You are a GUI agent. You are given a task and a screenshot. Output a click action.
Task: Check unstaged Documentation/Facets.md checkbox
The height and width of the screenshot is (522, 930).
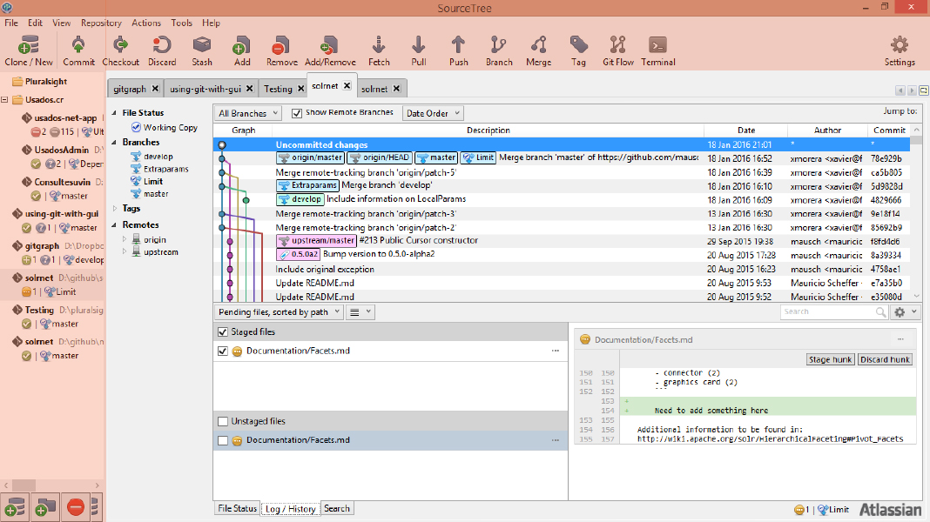pos(223,440)
